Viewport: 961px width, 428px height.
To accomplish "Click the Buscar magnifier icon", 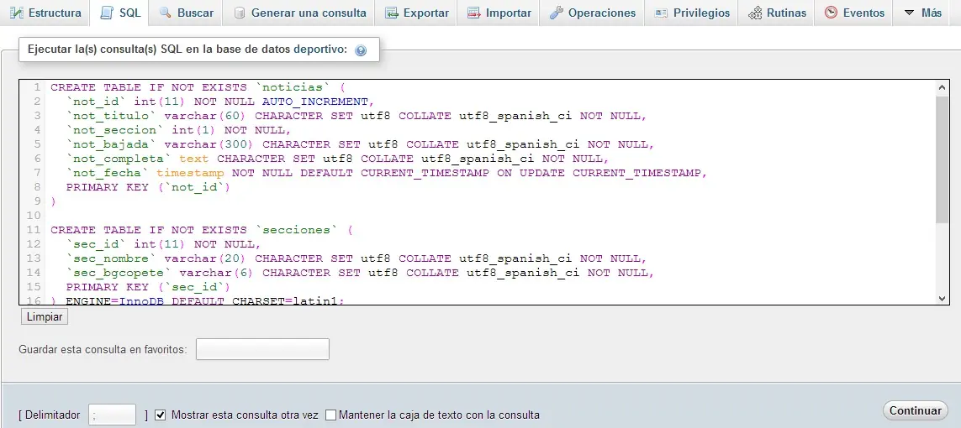I will 165,13.
